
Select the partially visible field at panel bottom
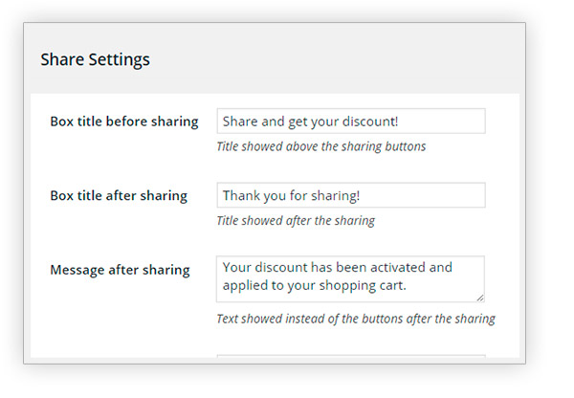coord(350,357)
